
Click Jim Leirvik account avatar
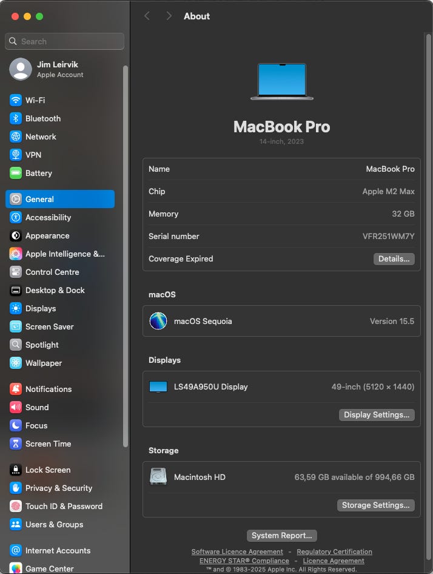point(21,69)
